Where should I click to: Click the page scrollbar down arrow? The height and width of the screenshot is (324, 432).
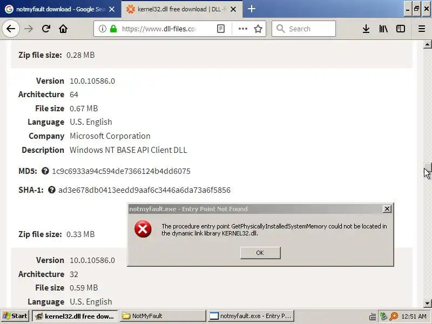[427, 303]
